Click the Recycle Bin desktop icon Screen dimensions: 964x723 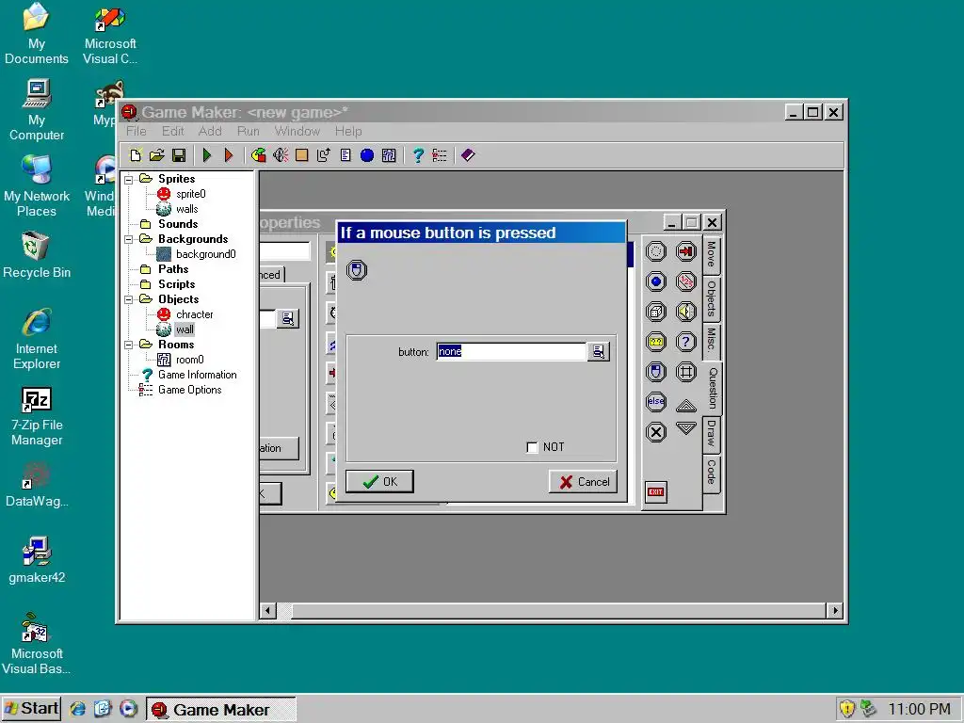(x=37, y=255)
